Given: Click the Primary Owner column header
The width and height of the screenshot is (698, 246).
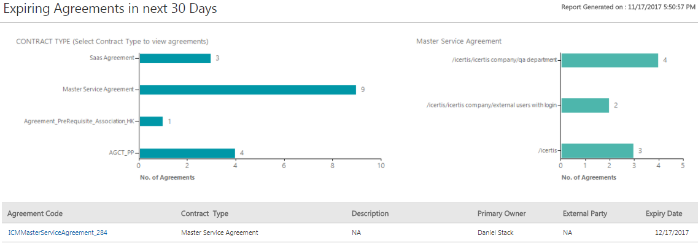Looking at the screenshot, I should pyautogui.click(x=502, y=213).
